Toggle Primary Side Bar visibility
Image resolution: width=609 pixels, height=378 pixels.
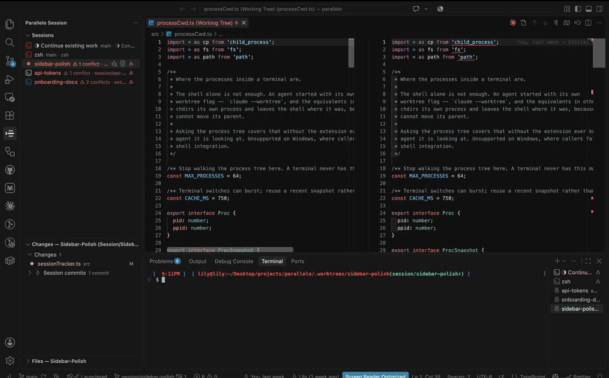[578, 9]
